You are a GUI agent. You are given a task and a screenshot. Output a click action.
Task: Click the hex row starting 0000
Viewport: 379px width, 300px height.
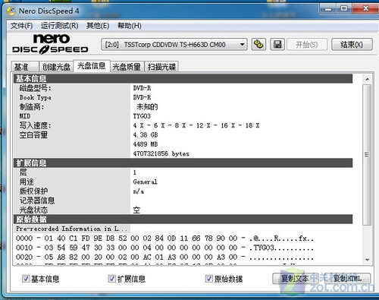point(164,238)
